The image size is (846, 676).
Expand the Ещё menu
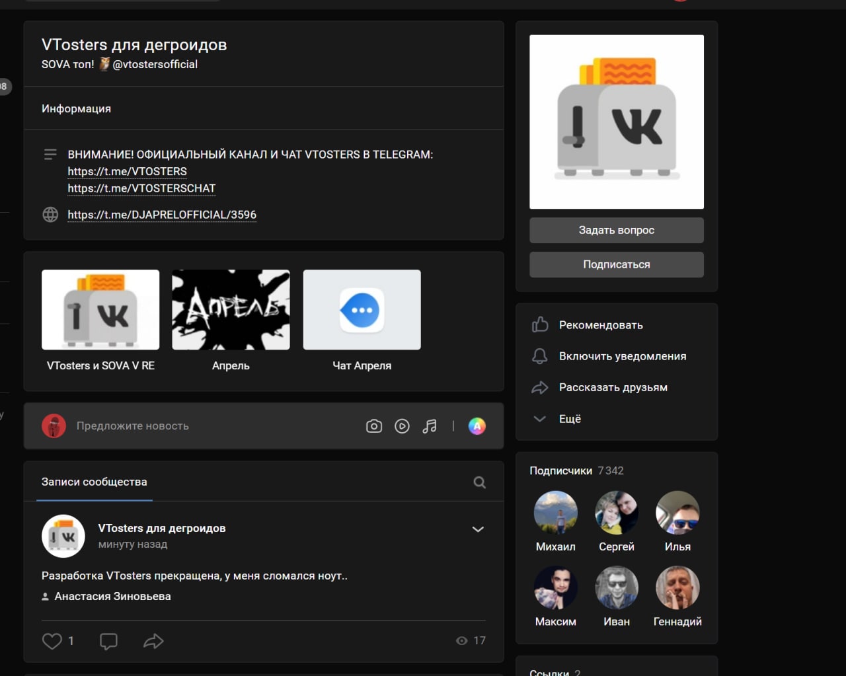[x=570, y=419]
